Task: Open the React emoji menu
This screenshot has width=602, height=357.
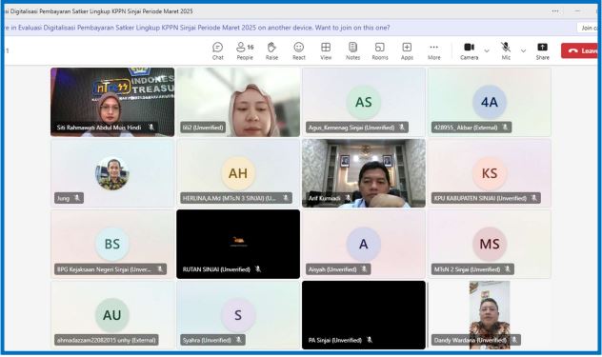Action: (x=299, y=51)
